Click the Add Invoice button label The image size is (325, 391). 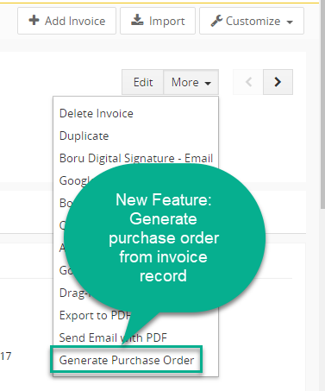(x=75, y=21)
